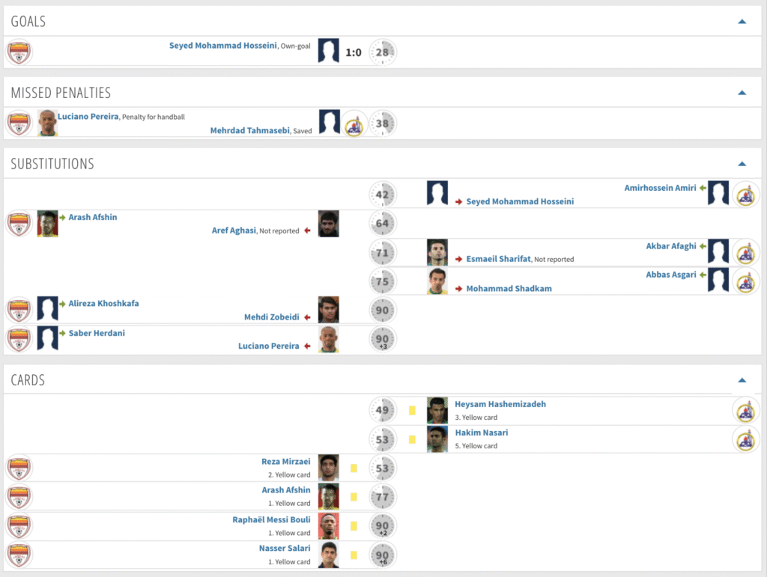
Task: Click the away team crest beside Mehrdad Tahmasebi
Action: [x=355, y=123]
